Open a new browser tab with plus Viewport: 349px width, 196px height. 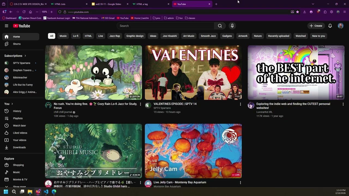pos(216,4)
